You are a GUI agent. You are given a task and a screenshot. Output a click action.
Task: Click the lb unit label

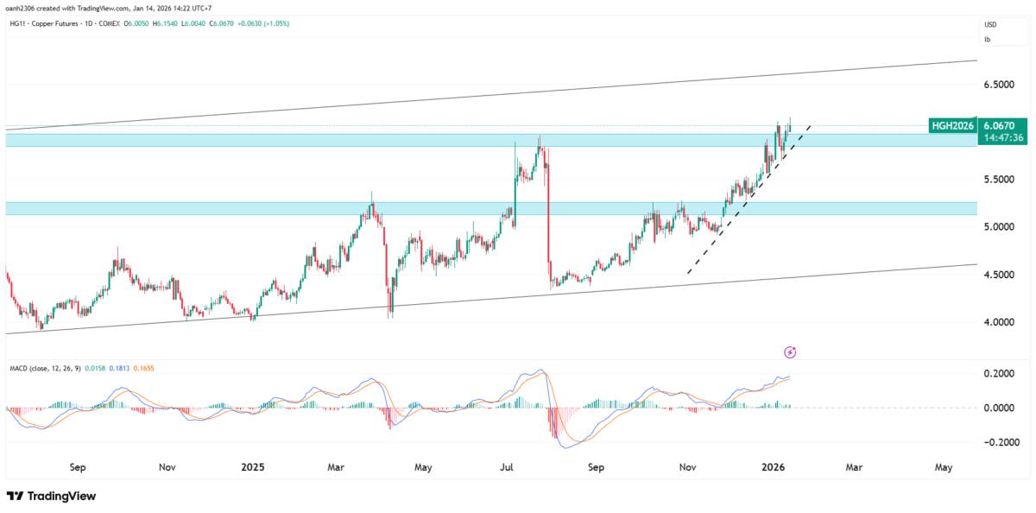point(987,39)
